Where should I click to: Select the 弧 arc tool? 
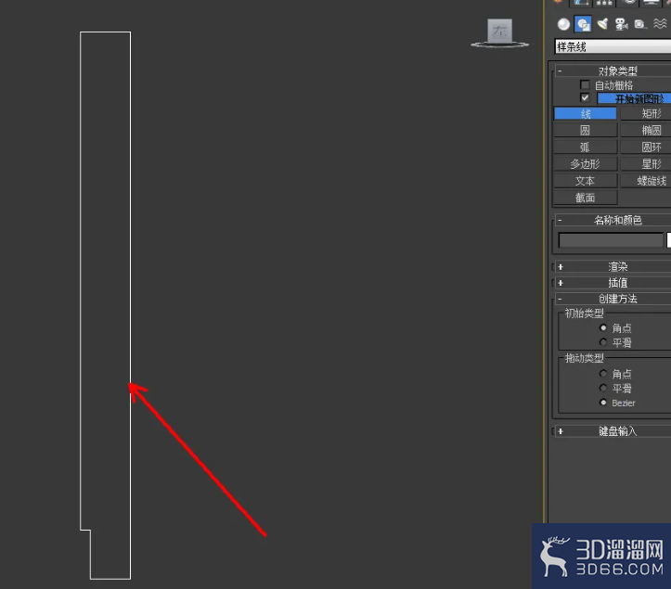coord(586,147)
